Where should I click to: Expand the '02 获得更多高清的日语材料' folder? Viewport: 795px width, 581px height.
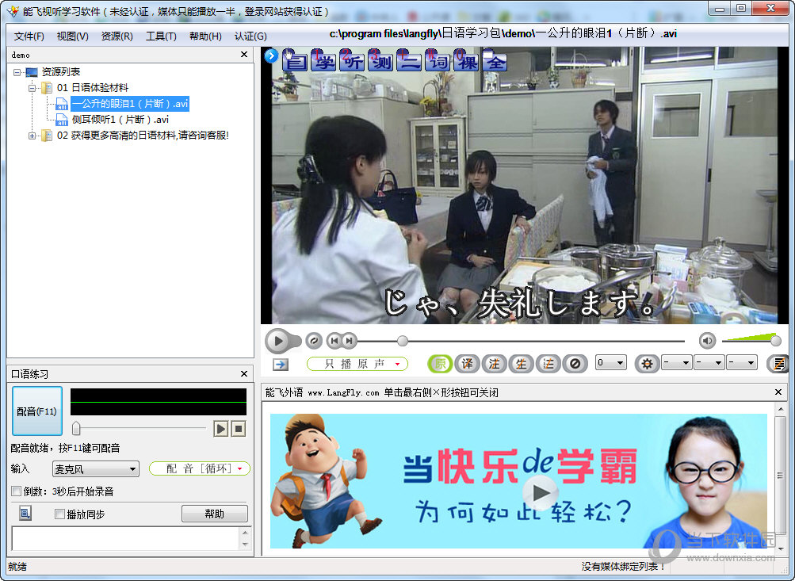coord(32,136)
